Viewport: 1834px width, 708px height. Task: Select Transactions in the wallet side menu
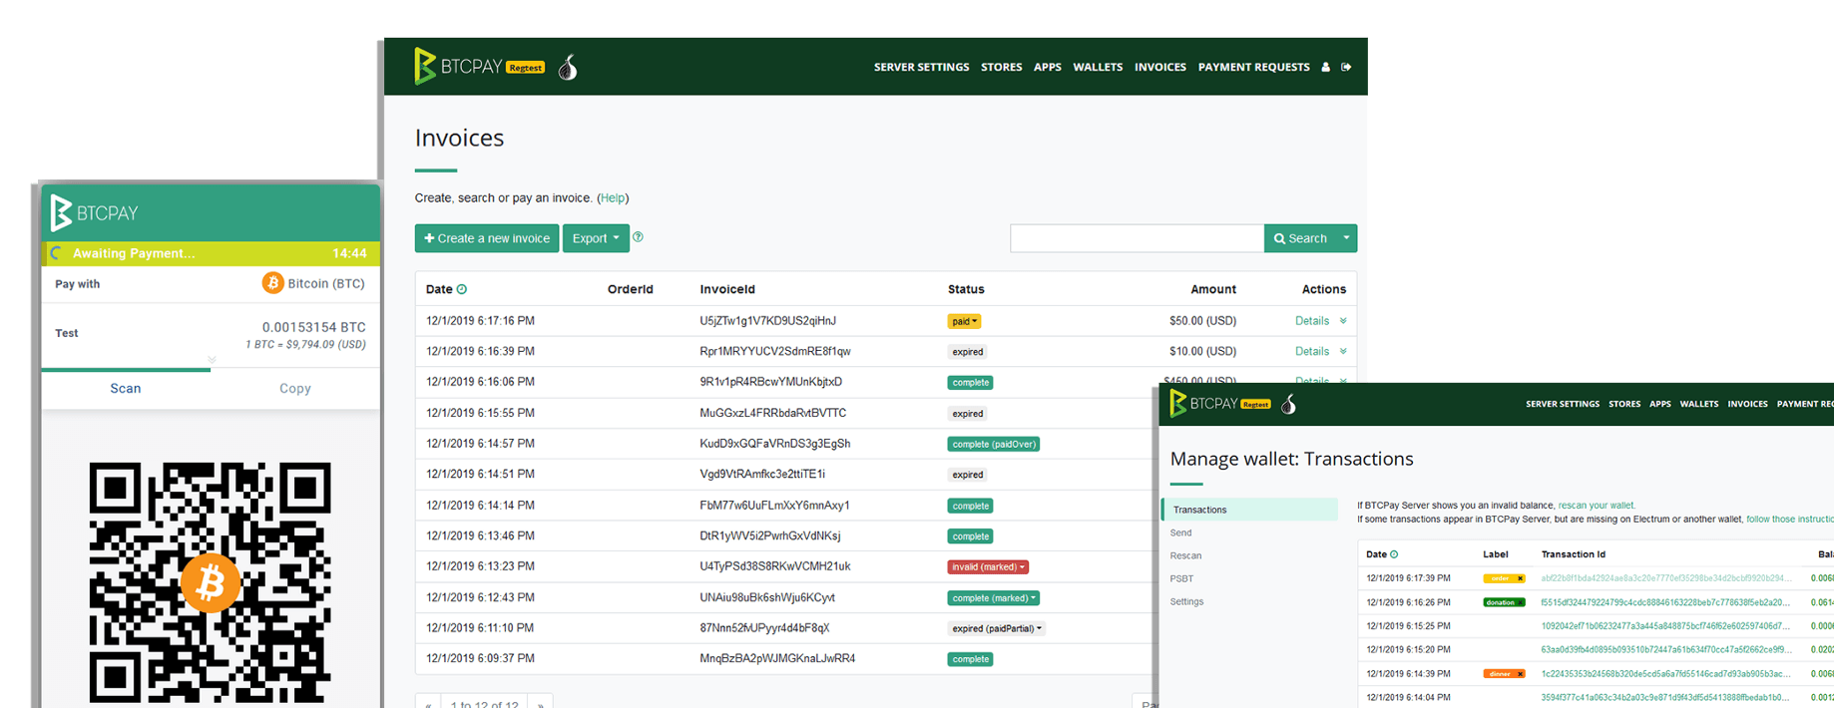[1249, 510]
